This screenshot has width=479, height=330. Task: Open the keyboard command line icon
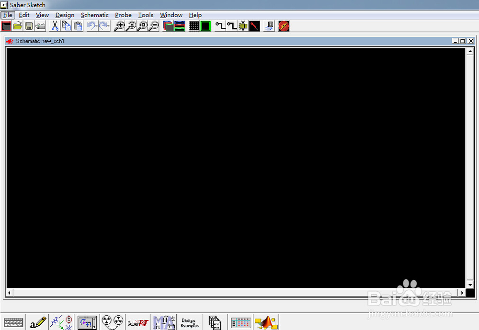(13, 322)
